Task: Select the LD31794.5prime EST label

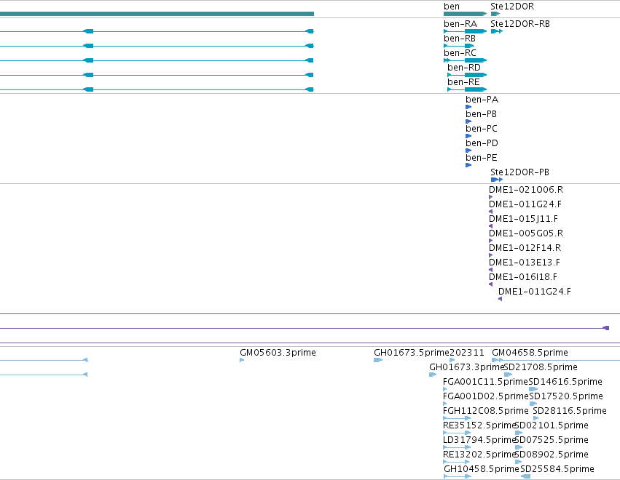Action: (x=479, y=440)
